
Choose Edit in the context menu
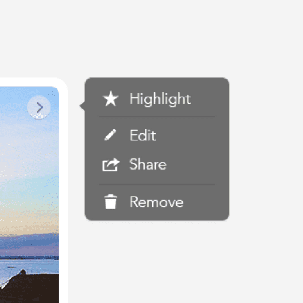[157, 135]
